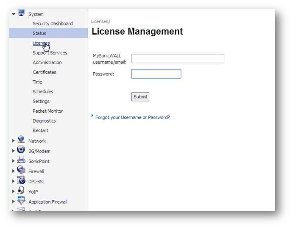Viewport: 293px width, 229px height.
Task: Collapse the System tree section
Action: pyautogui.click(x=14, y=14)
